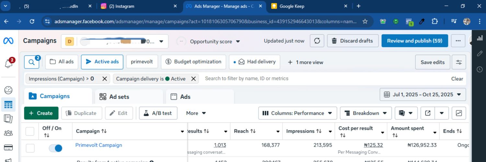Open the Jul 1, 2025 – Oct 25, 2025 date picker
The height and width of the screenshot is (162, 486).
423,95
